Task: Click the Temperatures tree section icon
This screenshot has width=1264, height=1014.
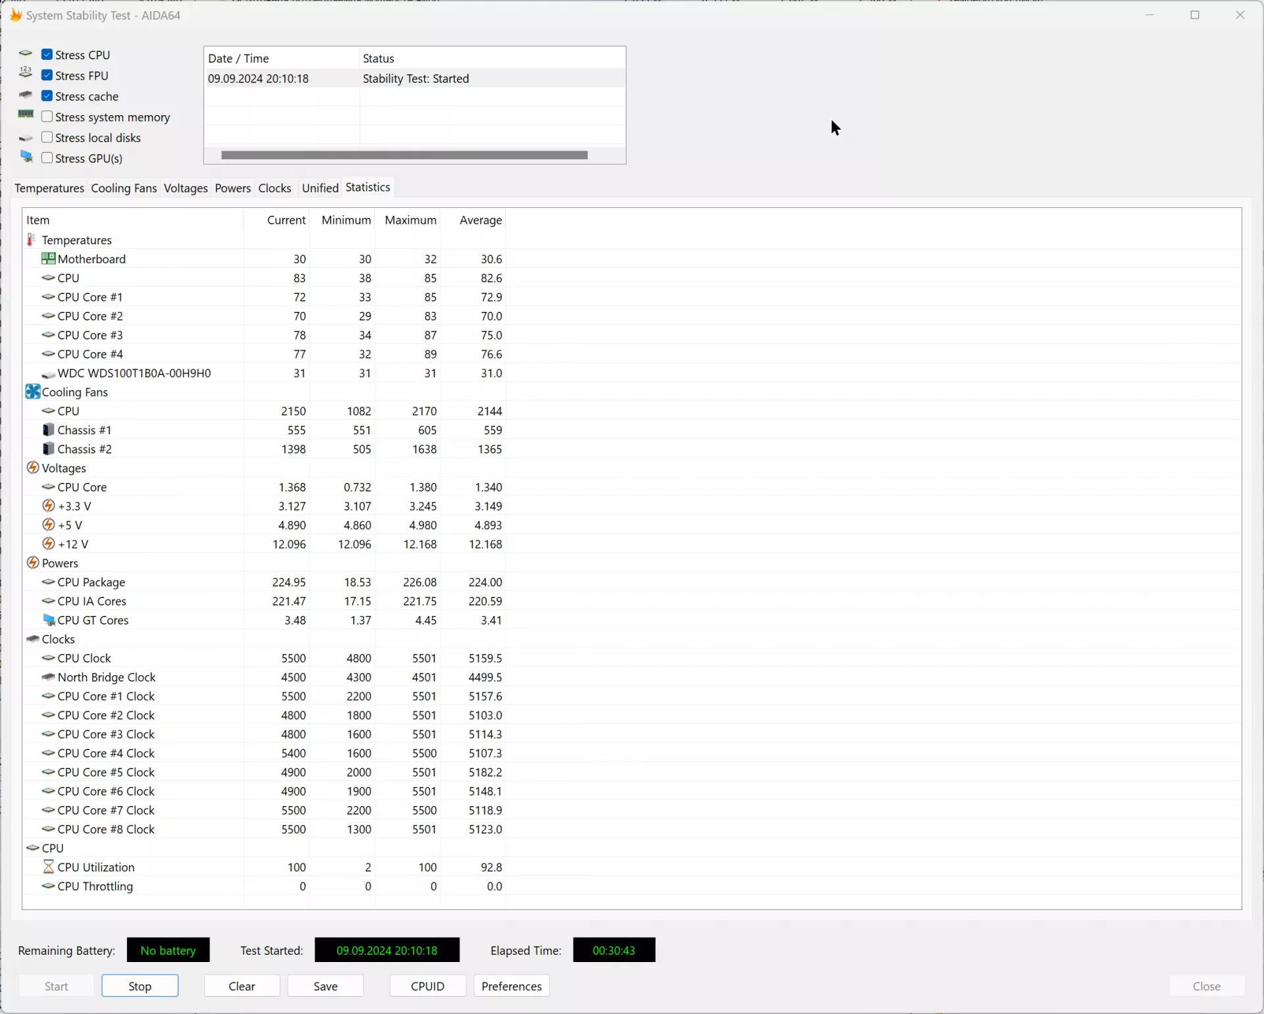Action: click(30, 239)
